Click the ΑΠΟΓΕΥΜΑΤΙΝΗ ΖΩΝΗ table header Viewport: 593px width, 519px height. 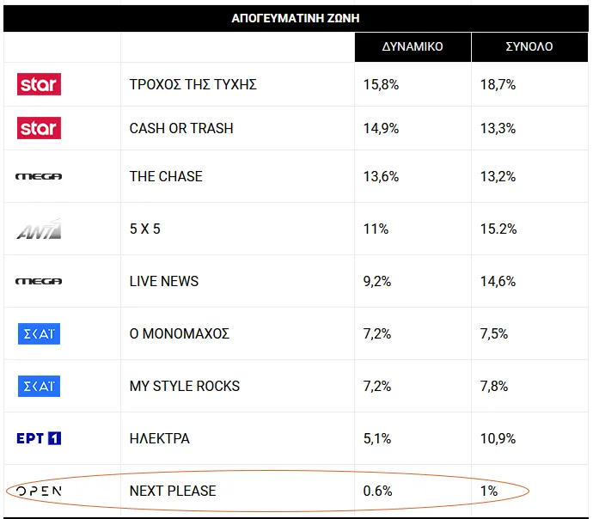pos(296,18)
